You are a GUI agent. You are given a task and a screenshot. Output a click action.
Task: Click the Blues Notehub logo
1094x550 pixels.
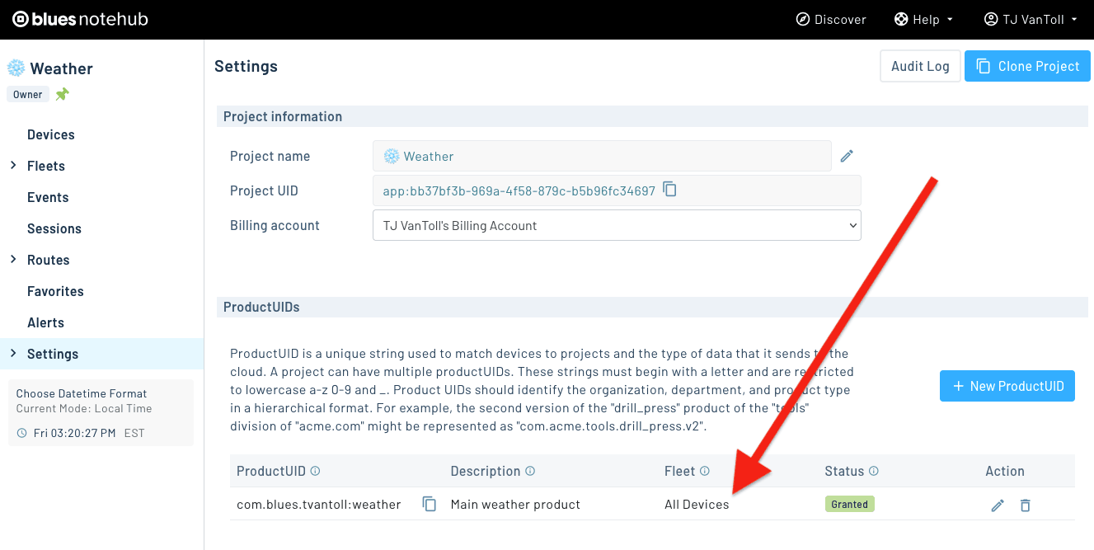80,19
